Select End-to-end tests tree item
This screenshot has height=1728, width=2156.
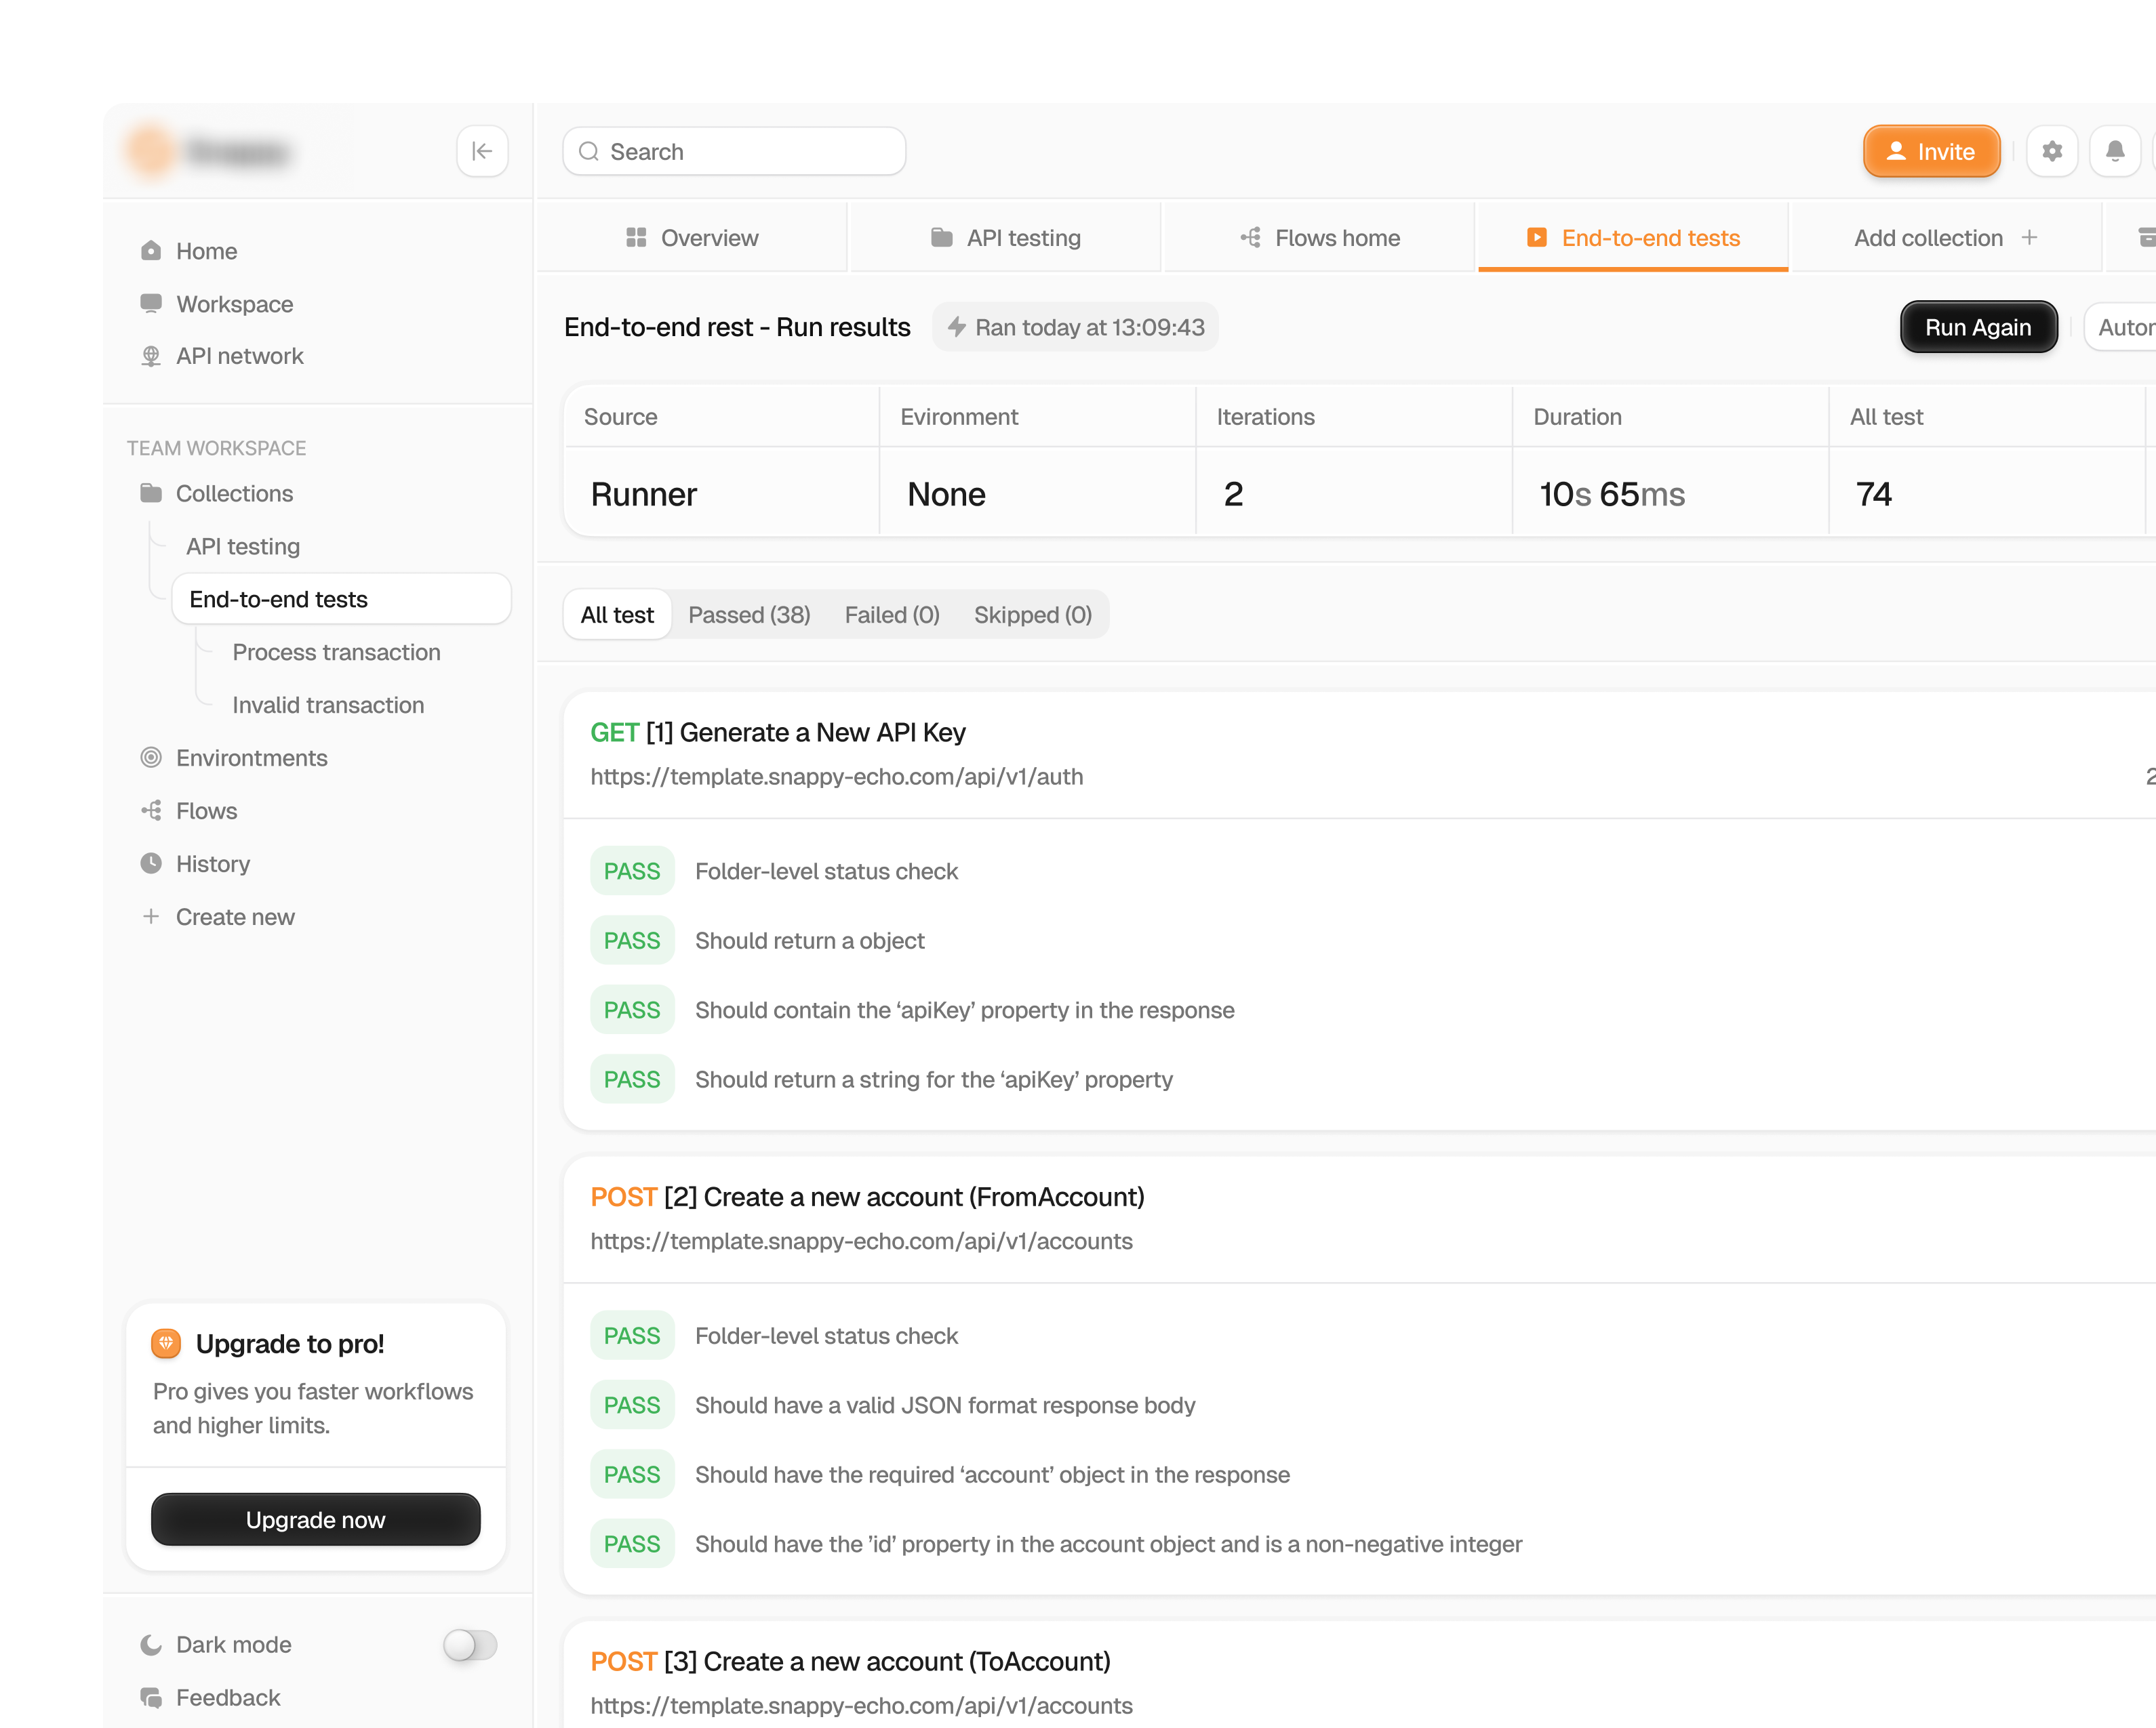click(x=342, y=598)
